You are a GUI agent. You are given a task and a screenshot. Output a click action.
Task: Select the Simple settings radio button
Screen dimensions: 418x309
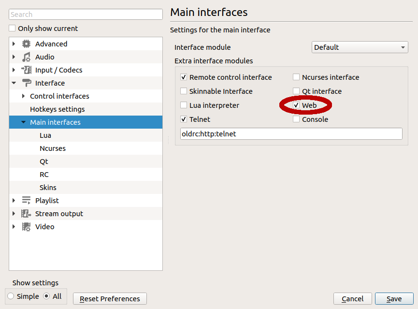click(11, 296)
